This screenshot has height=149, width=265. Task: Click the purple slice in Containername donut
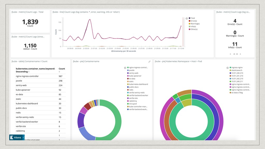click(x=81, y=120)
